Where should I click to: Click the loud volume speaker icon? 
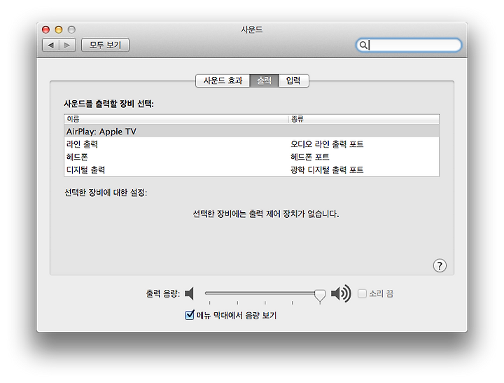coord(341,293)
